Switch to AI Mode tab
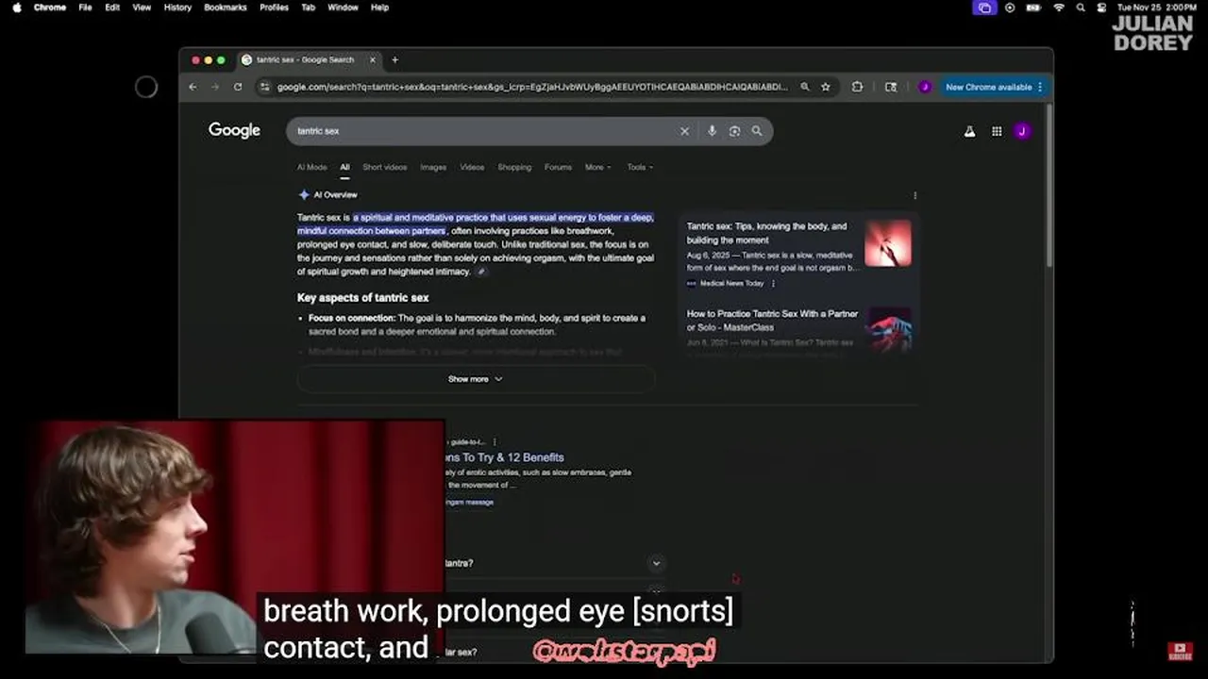 (x=311, y=167)
